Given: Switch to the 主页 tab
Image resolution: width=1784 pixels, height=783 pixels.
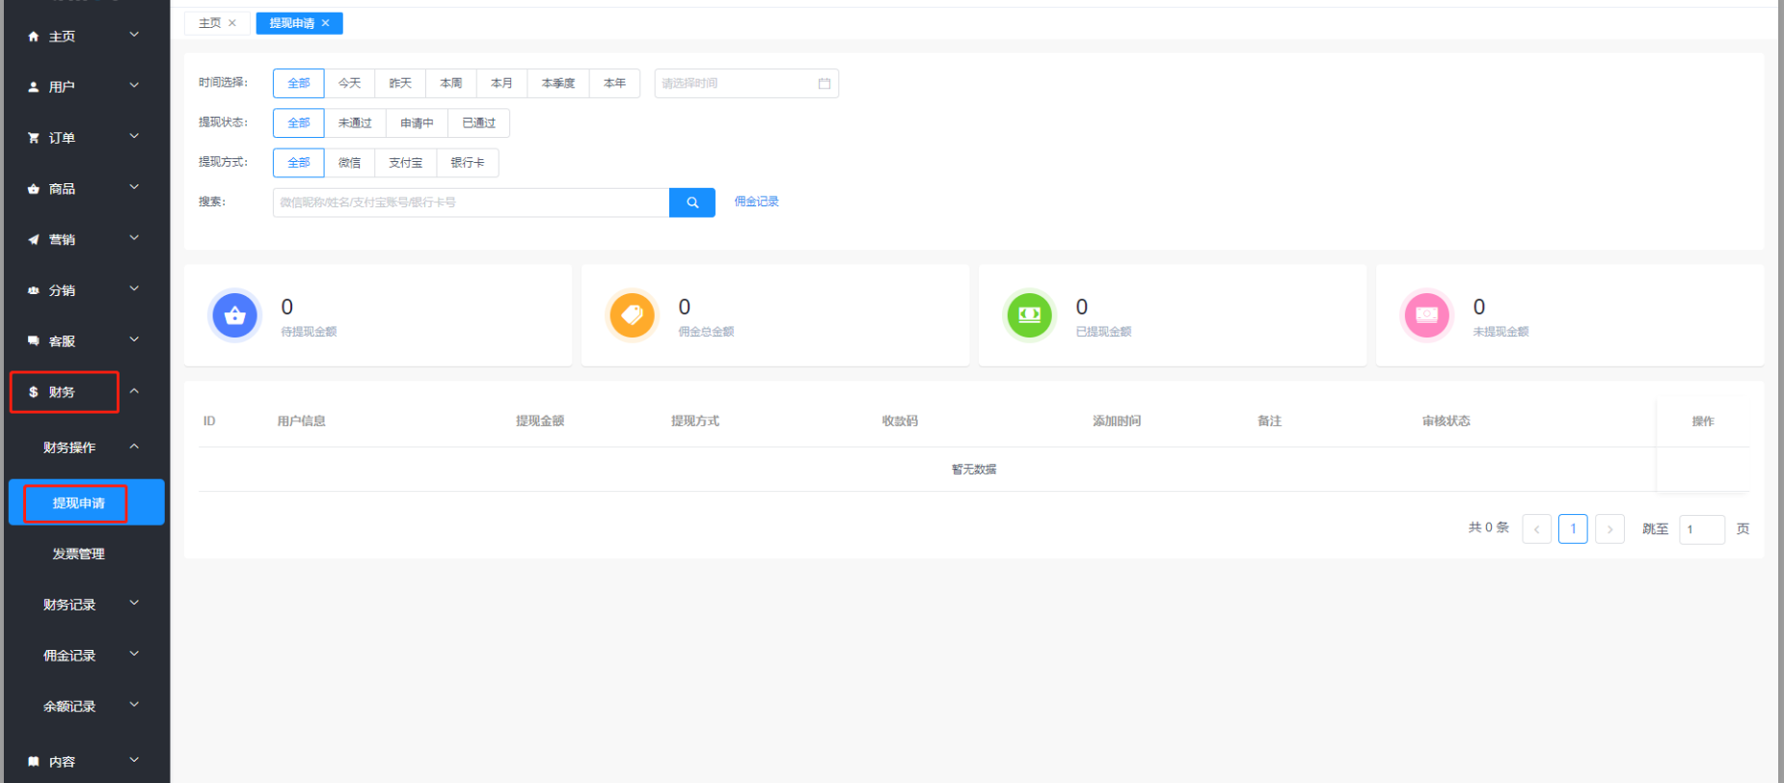Looking at the screenshot, I should (x=209, y=23).
